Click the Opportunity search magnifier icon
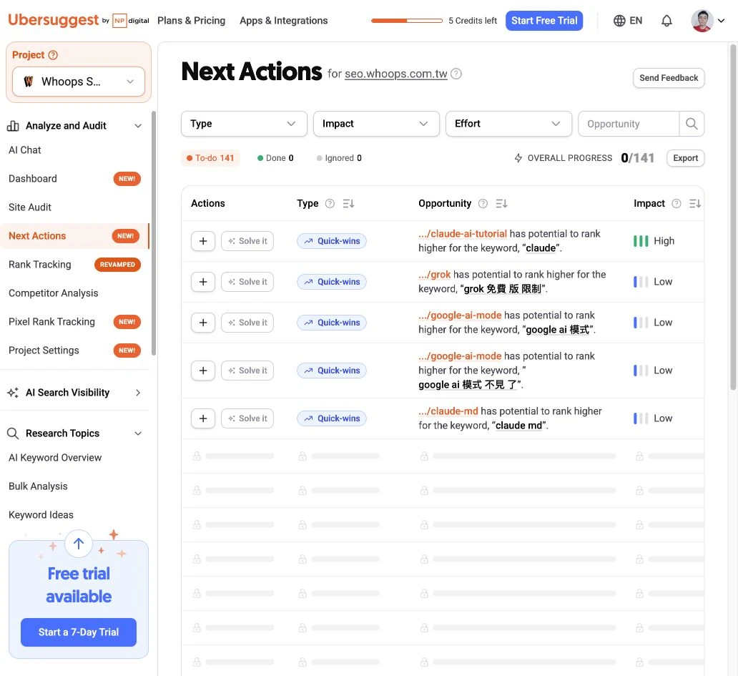 coord(692,124)
